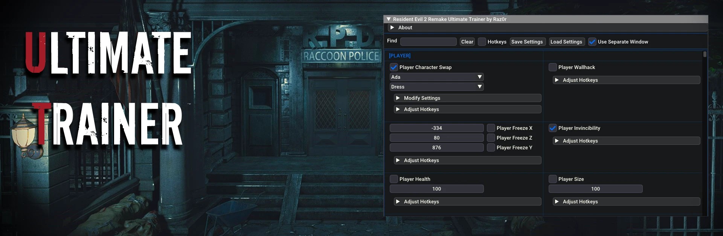Click the Clear button
Image resolution: width=723 pixels, height=236 pixels.
click(x=467, y=42)
